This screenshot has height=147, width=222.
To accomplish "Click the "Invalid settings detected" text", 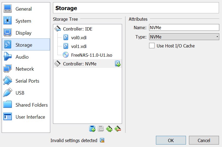I will pyautogui.click(x=74, y=140).
